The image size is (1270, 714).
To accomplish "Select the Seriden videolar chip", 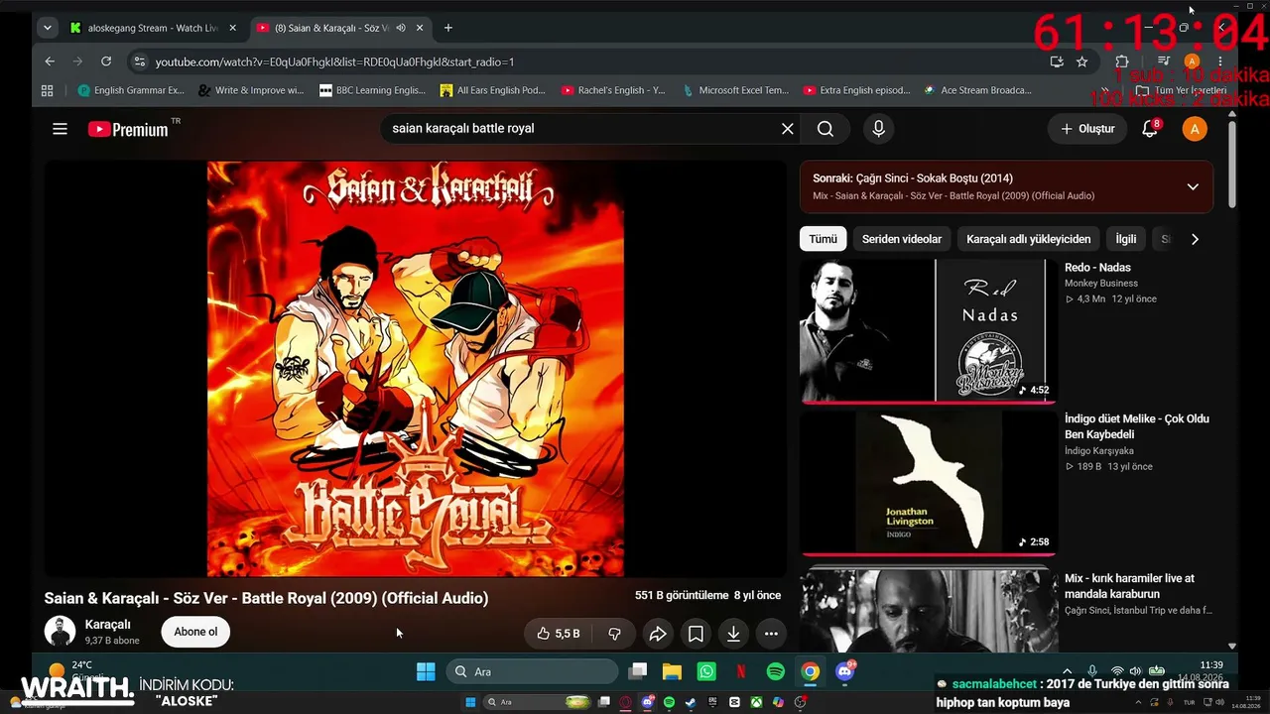I will 902,239.
